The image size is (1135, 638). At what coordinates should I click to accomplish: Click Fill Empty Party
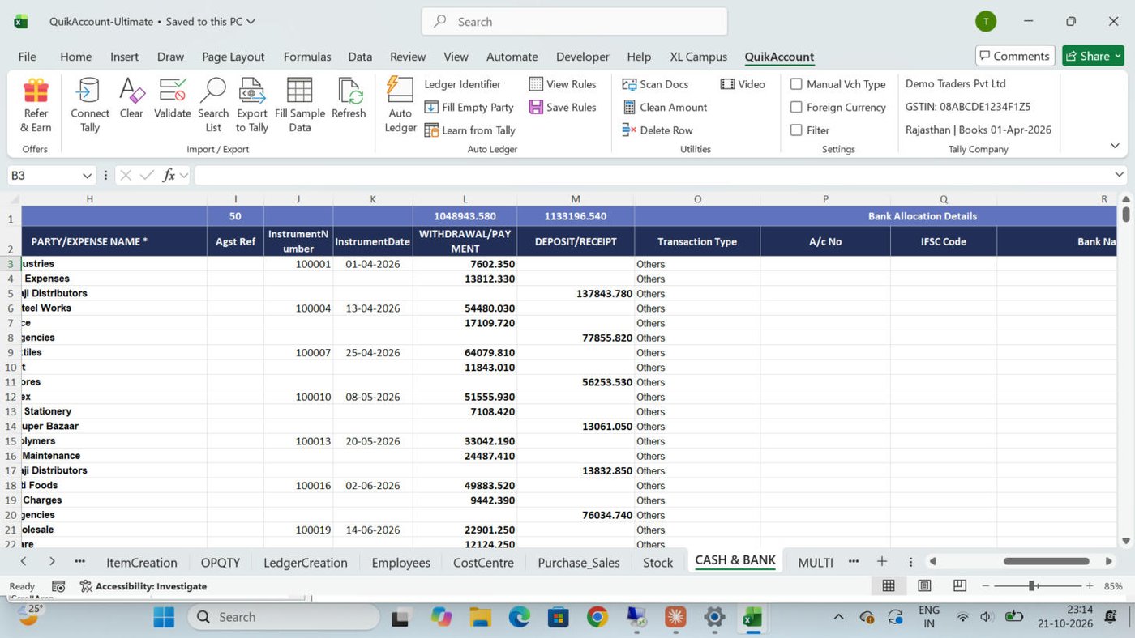(469, 107)
